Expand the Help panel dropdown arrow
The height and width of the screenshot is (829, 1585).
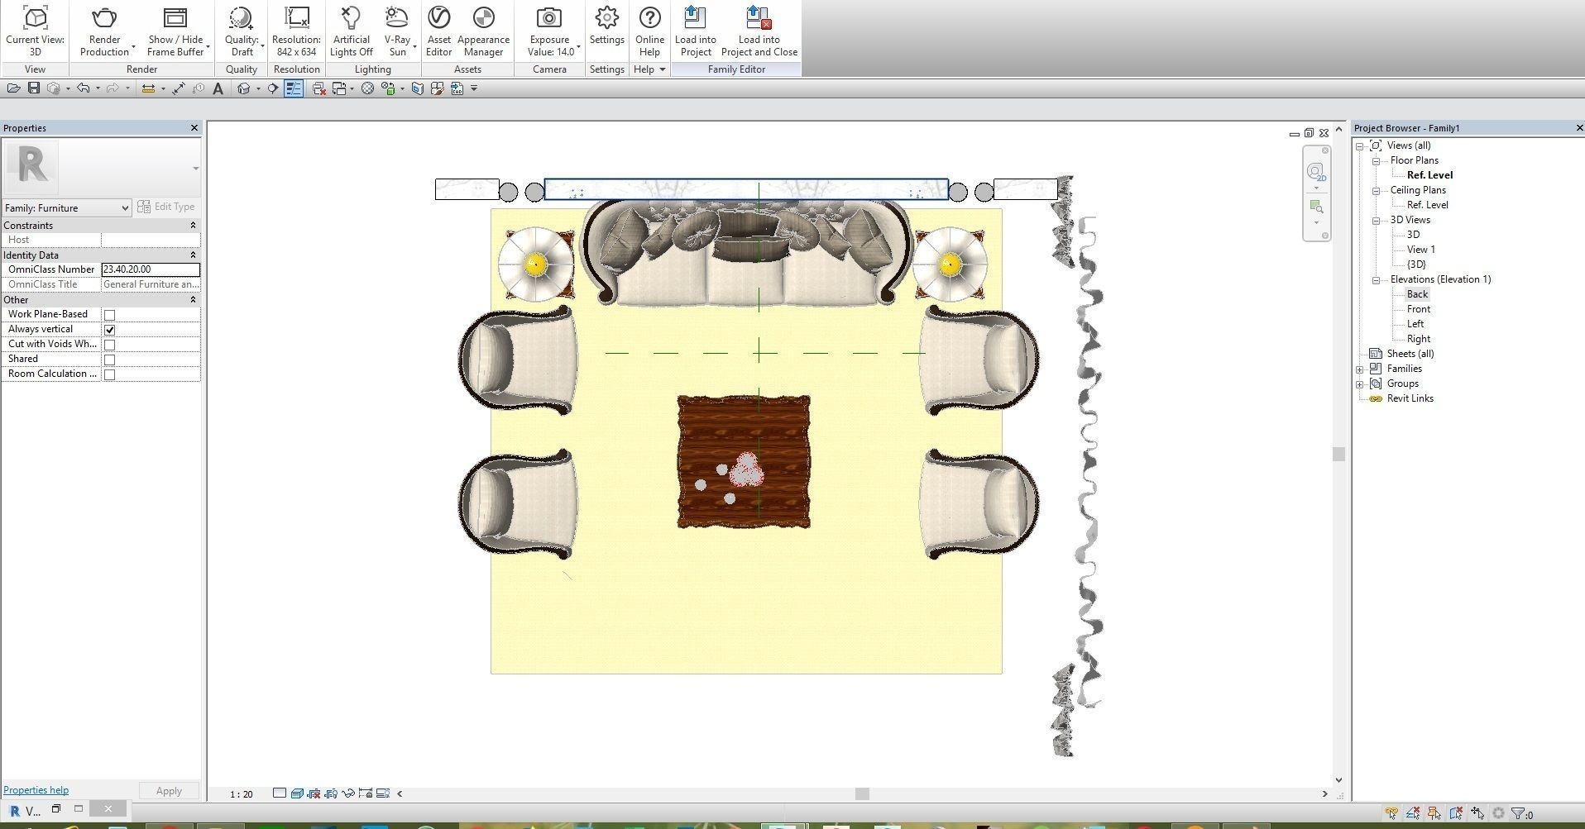(x=662, y=69)
